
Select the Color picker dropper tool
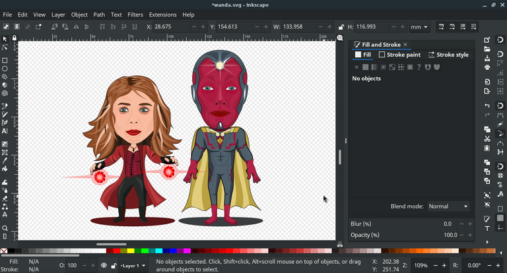[5, 161]
